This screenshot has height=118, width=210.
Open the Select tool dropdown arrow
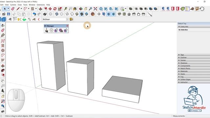tap(8, 9)
